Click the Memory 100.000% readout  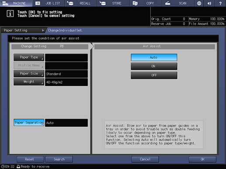coord(206,19)
